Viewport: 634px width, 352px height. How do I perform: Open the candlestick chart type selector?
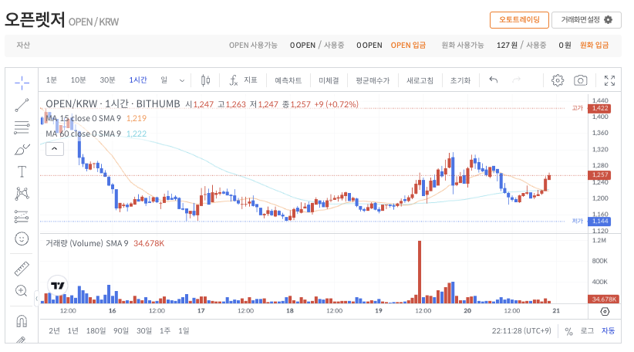[x=205, y=80]
